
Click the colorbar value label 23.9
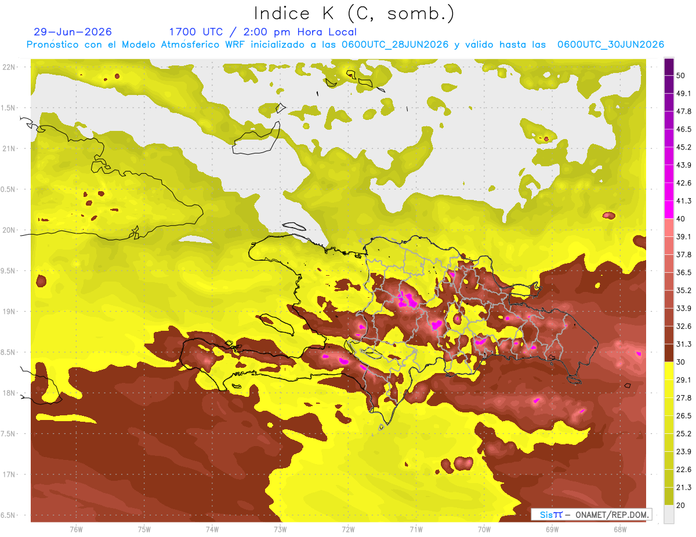pos(684,452)
